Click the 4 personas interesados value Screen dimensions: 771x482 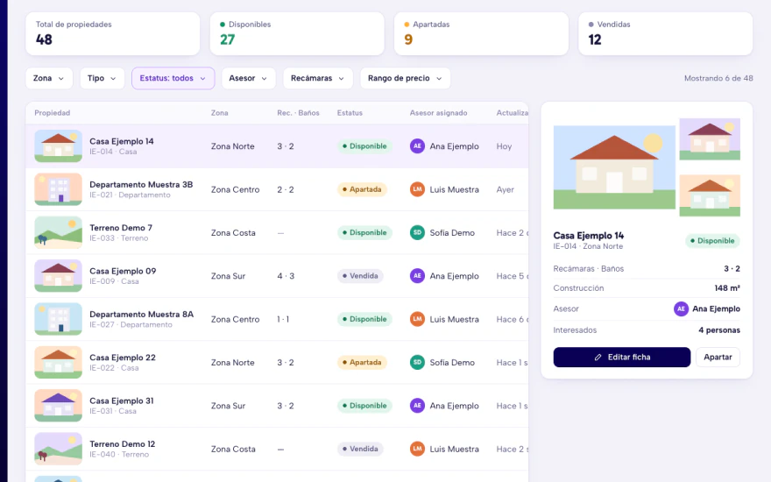(x=719, y=330)
